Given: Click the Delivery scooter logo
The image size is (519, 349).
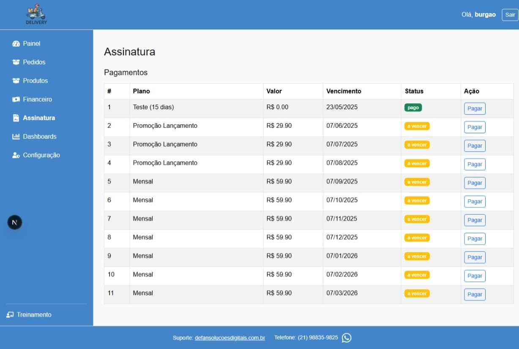Looking at the screenshot, I should (36, 14).
